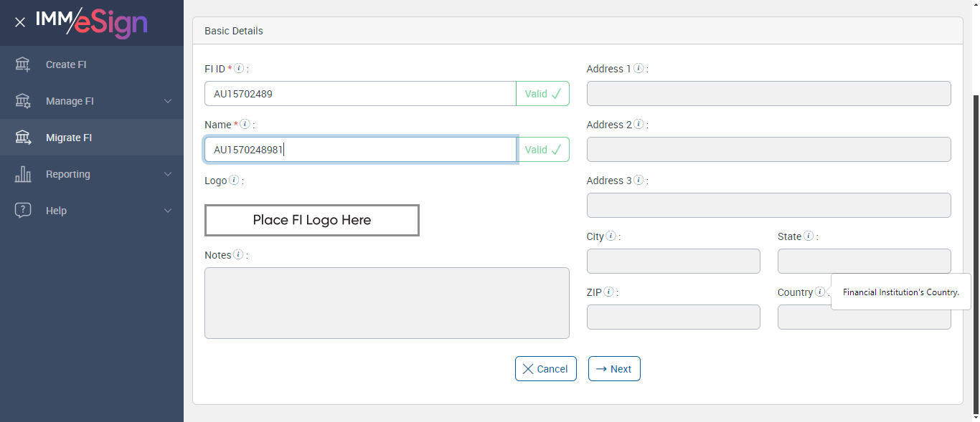Click the info icon next to Notes
The image size is (980, 422).
pos(238,255)
